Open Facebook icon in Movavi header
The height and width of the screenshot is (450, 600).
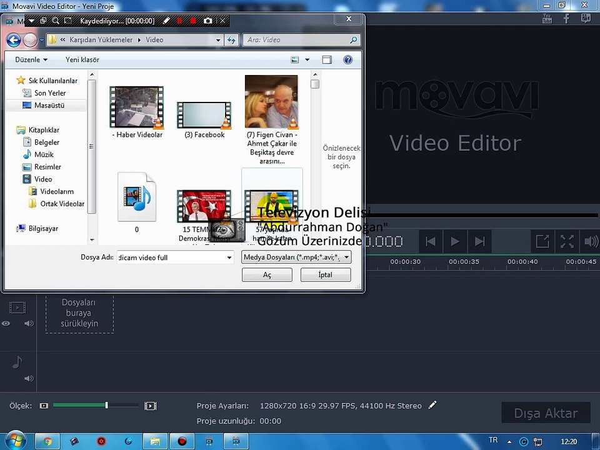[x=567, y=19]
